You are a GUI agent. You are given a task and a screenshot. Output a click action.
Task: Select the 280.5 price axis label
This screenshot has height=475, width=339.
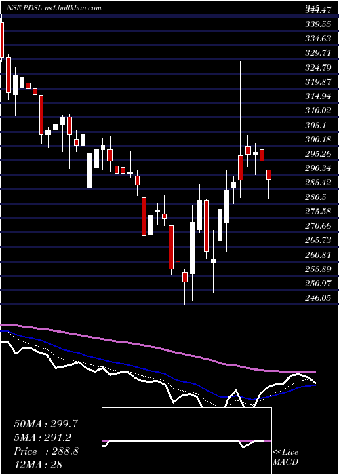click(316, 197)
